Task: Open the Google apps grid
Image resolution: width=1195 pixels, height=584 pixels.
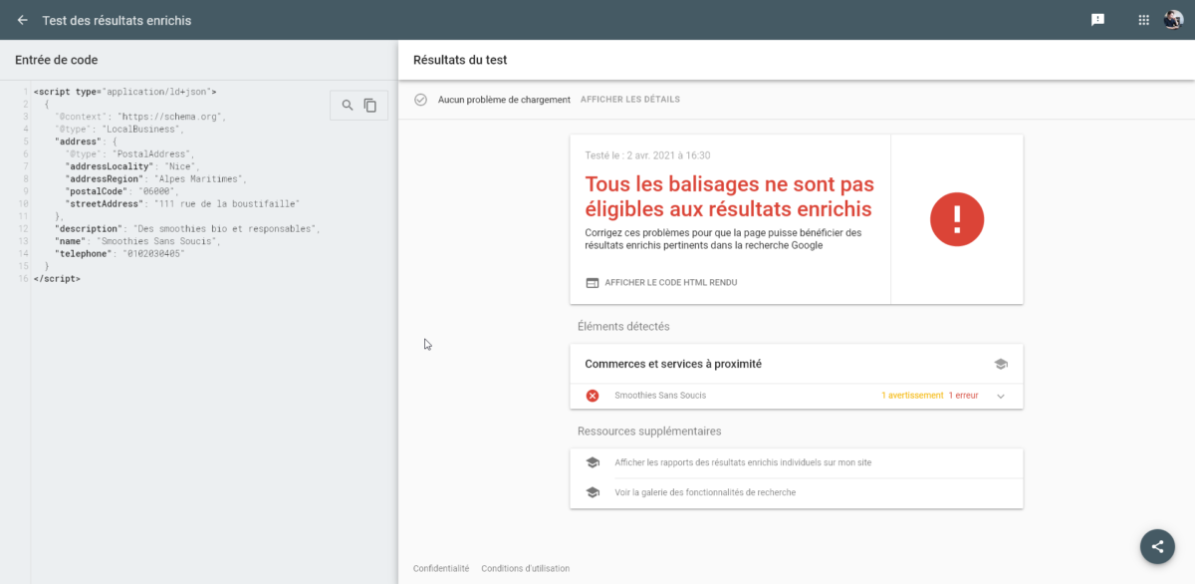Action: pyautogui.click(x=1143, y=20)
